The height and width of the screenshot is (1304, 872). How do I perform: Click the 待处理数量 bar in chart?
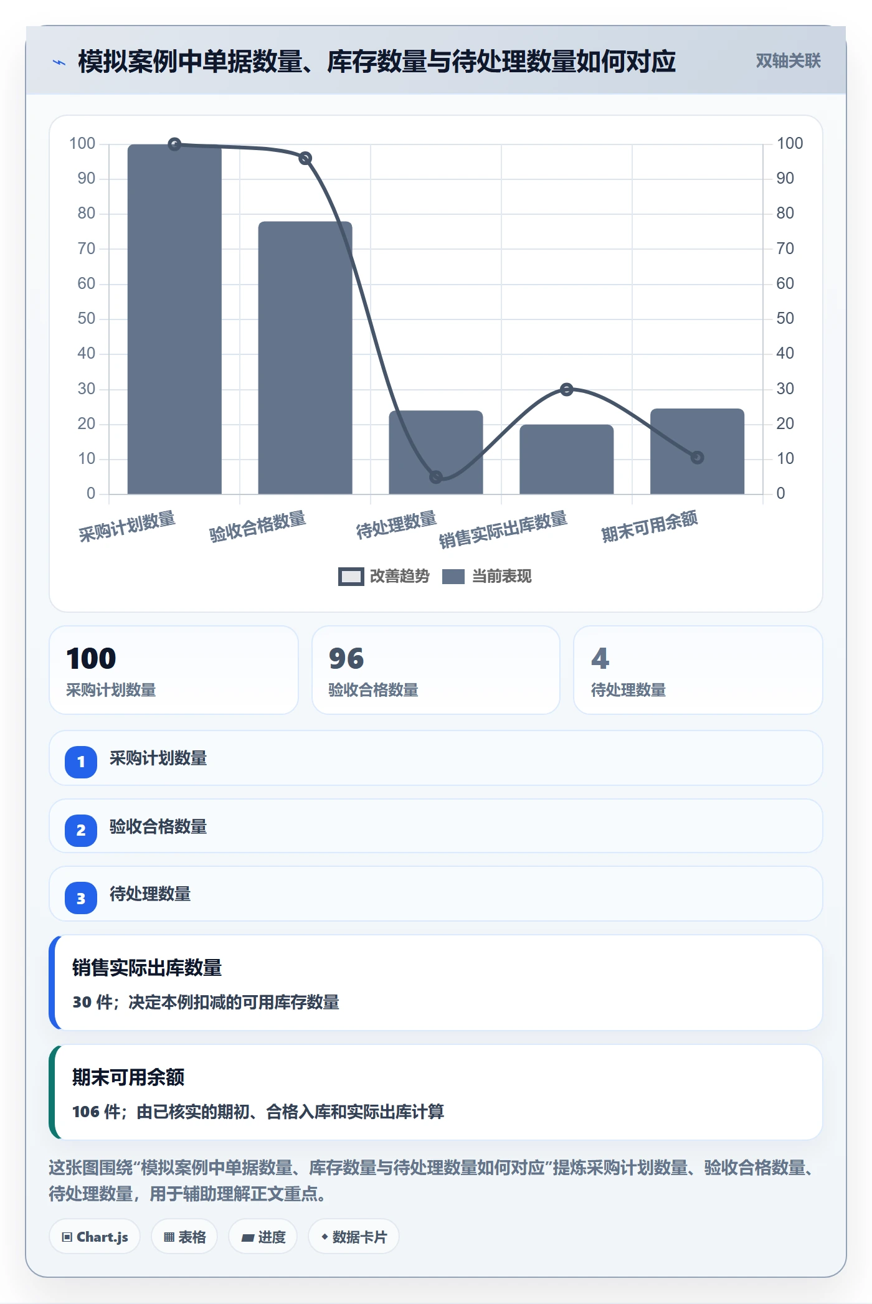click(436, 453)
